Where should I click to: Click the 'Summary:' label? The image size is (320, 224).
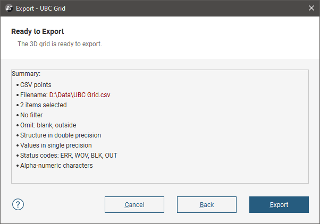(26, 74)
